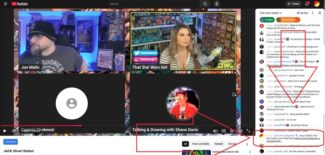Viewport: 325px width, 155px height.
Task: Open Jeremybertzart's indiegogo link in chat
Action: coord(287,65)
